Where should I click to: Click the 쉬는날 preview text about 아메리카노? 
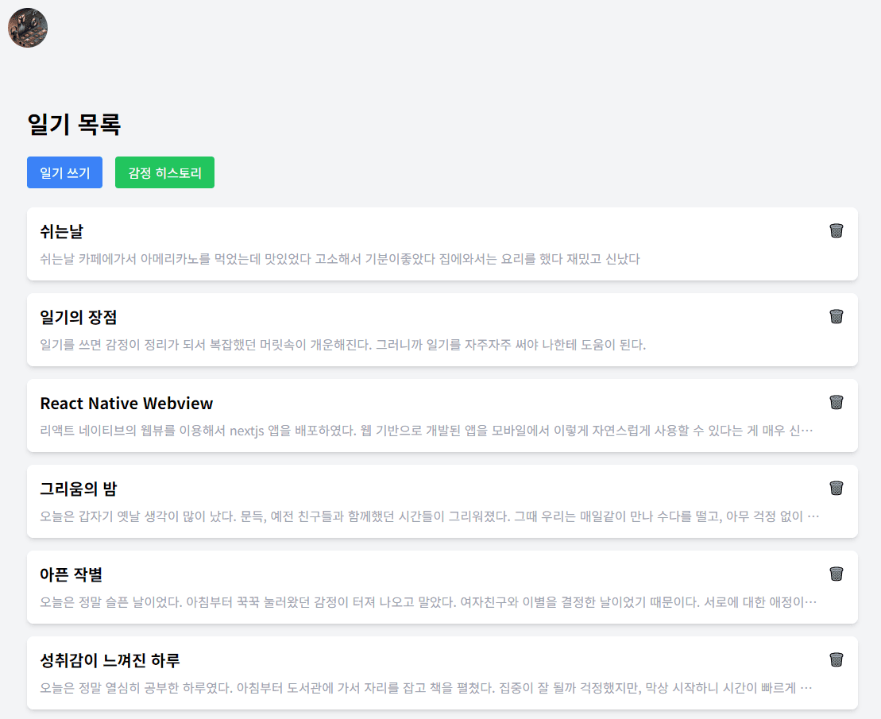(339, 259)
